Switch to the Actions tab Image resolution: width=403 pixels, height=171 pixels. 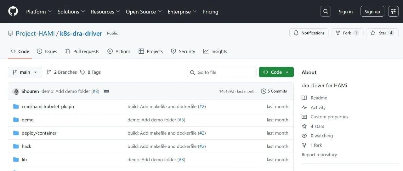coord(119,51)
